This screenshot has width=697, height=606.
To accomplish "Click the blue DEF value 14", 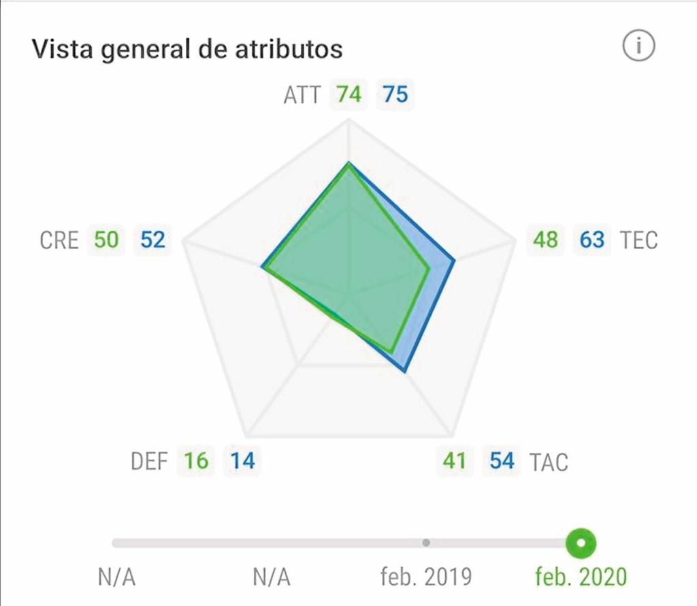I will (242, 461).
